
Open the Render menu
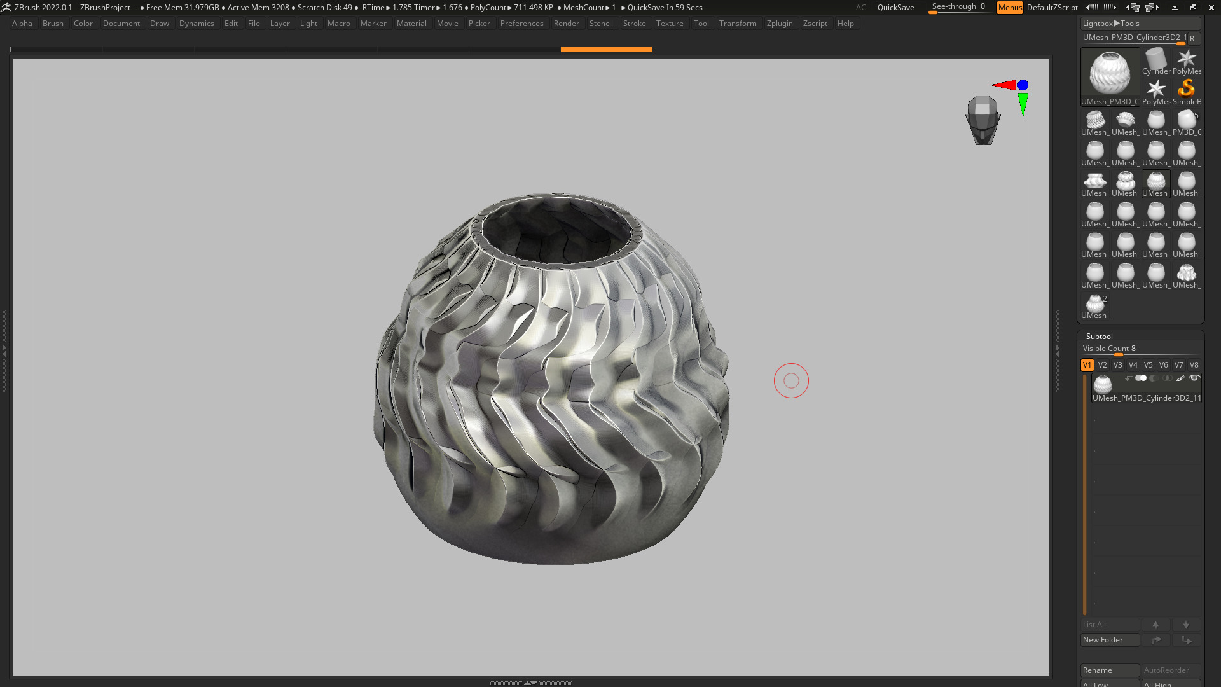567,24
